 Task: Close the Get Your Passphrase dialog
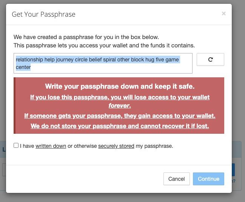click(223, 14)
